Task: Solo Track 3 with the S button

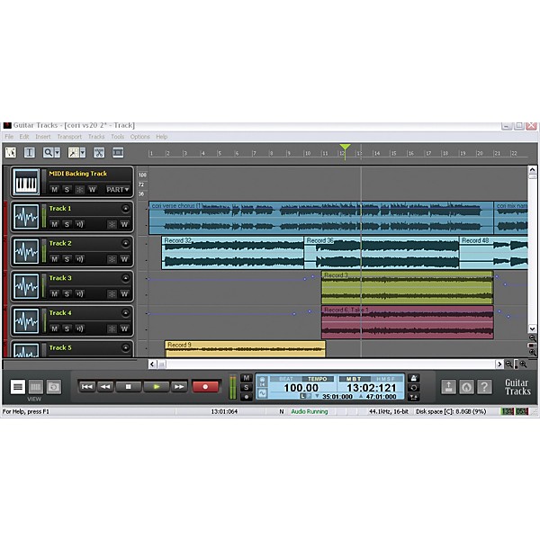Action: [67, 294]
